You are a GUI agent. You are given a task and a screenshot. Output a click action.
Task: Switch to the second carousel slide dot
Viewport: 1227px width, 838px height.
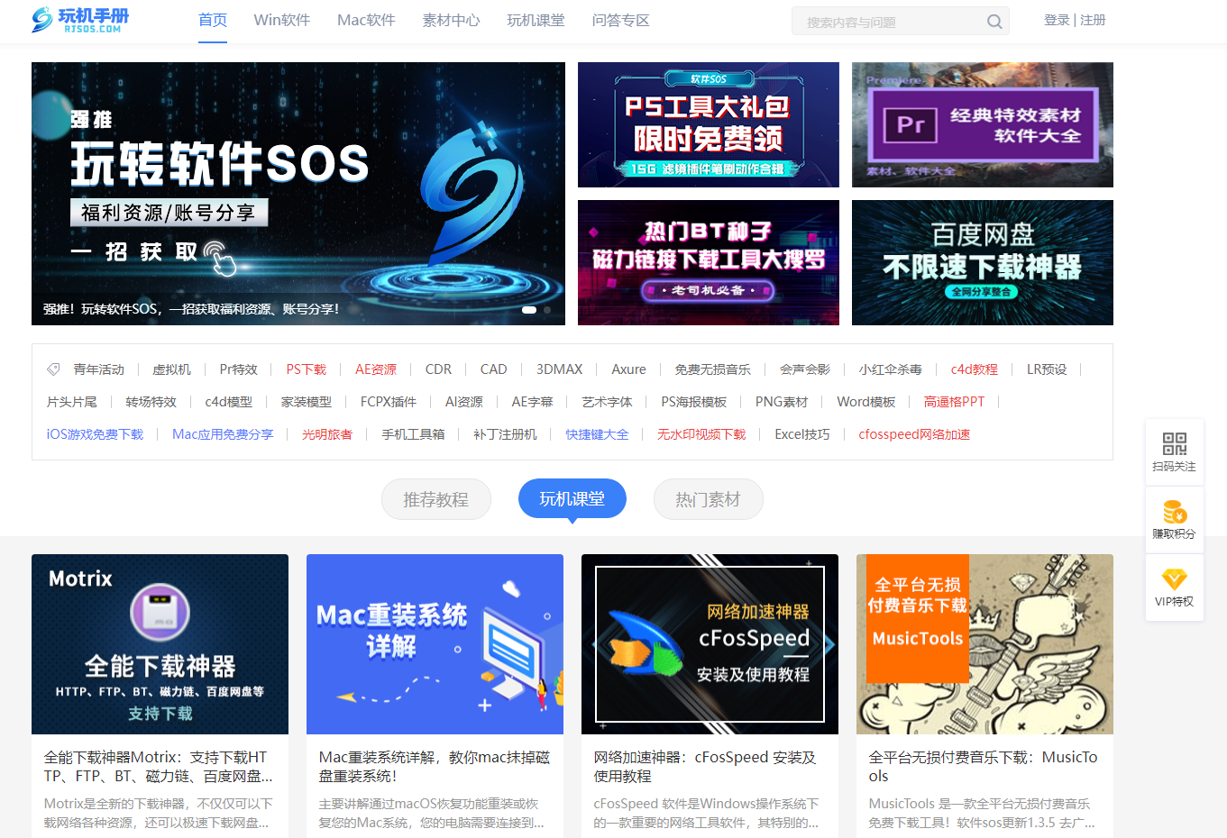click(x=547, y=310)
